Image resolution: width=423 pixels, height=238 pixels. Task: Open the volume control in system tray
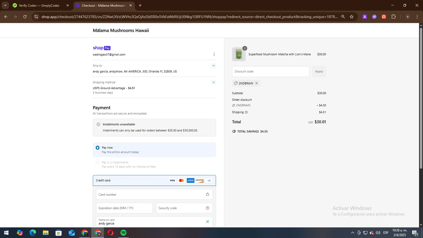378,233
